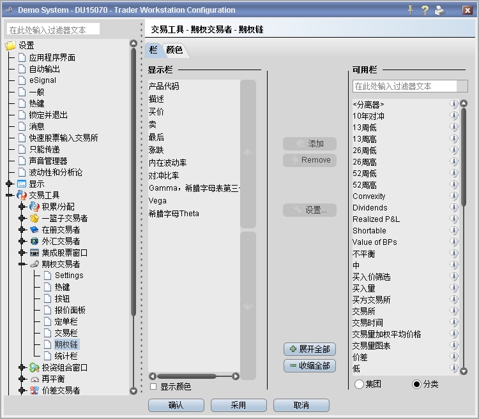
Task: Collapse the 期权交易者 node
Action: [22, 264]
